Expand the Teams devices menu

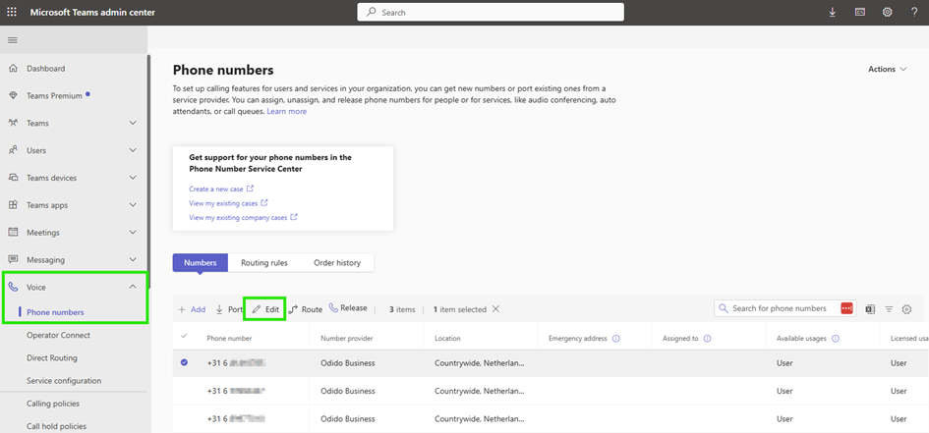133,178
